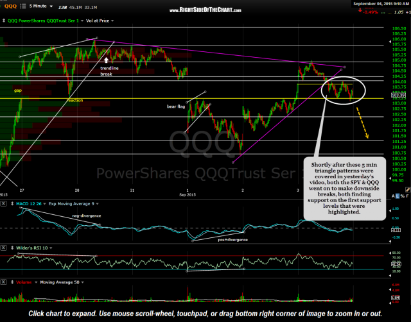Click the 103.39 current price label
The height and width of the screenshot is (322, 411).
[x=398, y=96]
